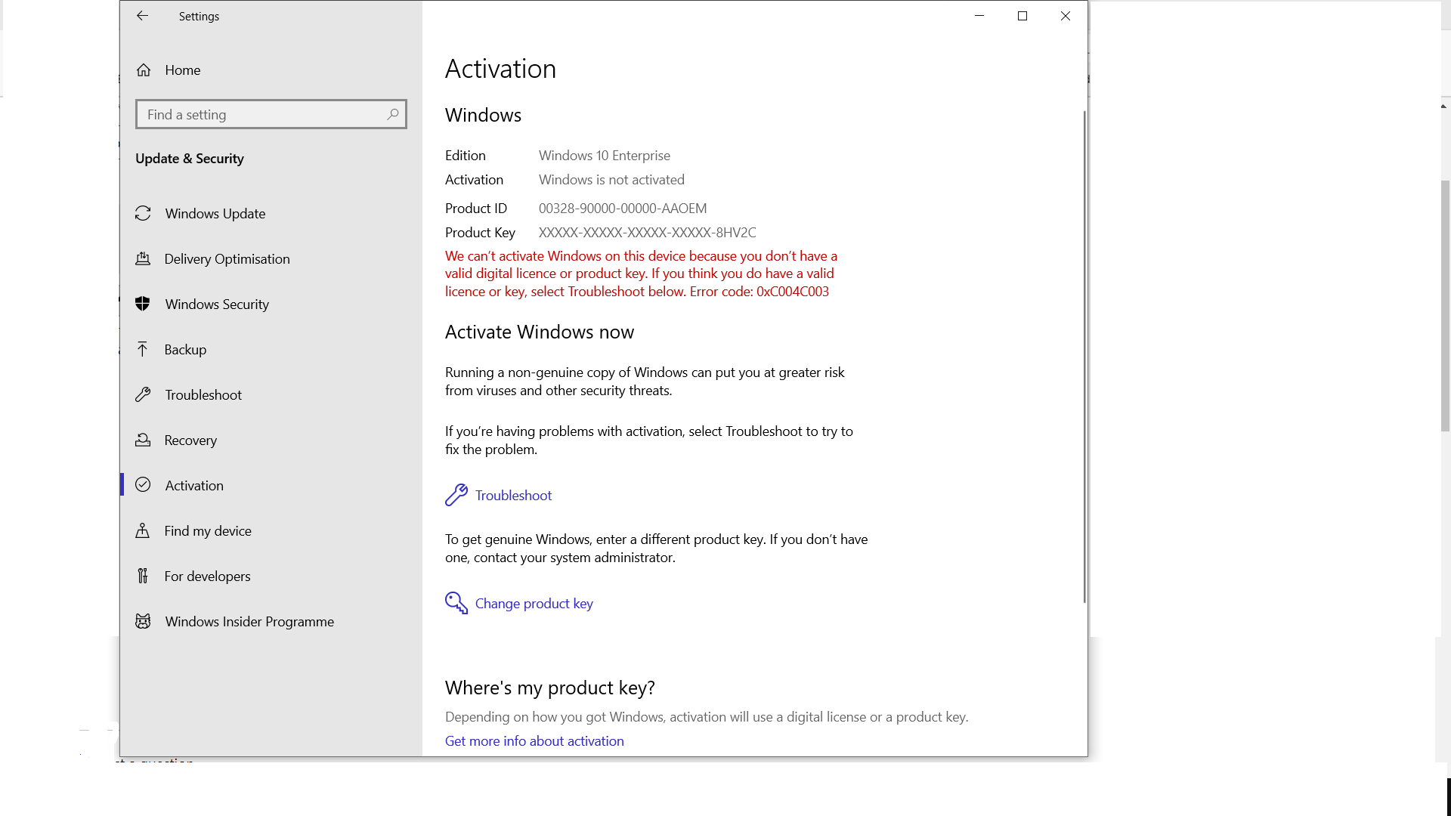The image size is (1451, 816).
Task: Click the Troubleshoot wrench sidebar icon
Action: (x=143, y=394)
